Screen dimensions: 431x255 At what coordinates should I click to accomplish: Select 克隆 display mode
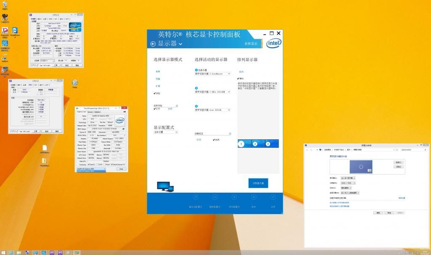[x=158, y=79]
